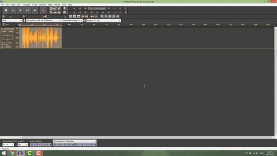Zoom in on the waveform
Viewport: 277px width, 156px height.
click(x=102, y=16)
